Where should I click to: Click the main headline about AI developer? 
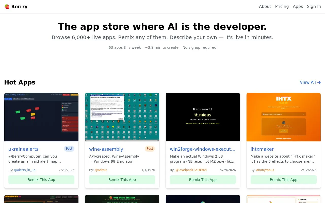[x=162, y=27]
